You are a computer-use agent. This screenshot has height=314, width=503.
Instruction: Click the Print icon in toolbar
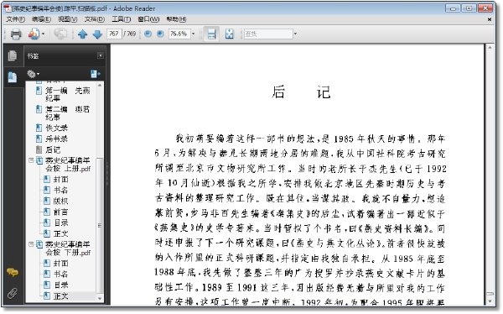click(16, 34)
